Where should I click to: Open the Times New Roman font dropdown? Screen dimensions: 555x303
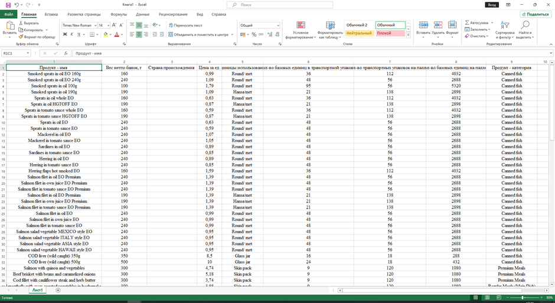pos(94,25)
